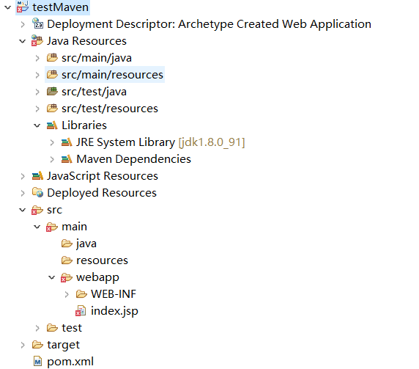Viewport: 419px width, 369px height.
Task: Click the testMaven project icon
Action: pos(23,7)
